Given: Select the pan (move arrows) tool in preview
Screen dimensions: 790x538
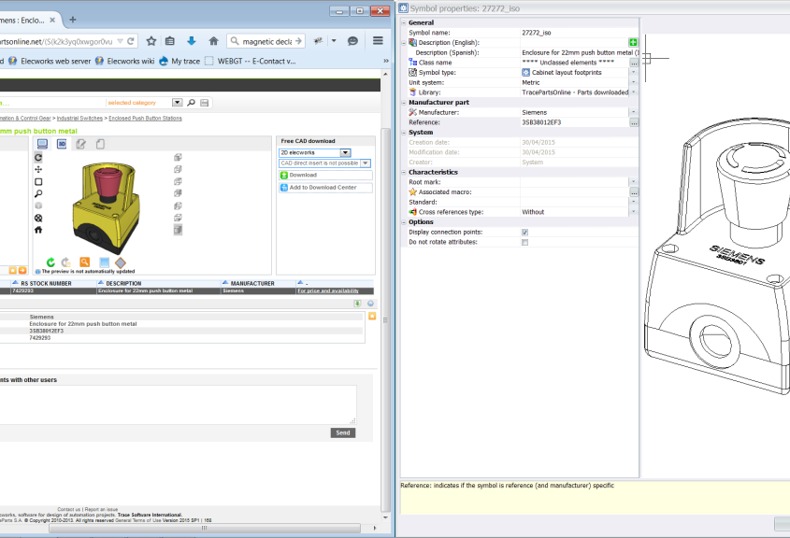Looking at the screenshot, I should [38, 170].
